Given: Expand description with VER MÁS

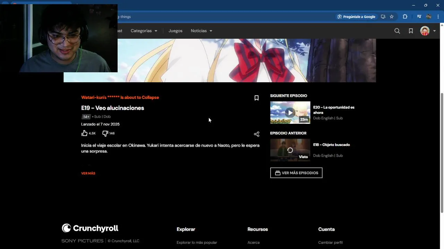Looking at the screenshot, I should point(88,173).
